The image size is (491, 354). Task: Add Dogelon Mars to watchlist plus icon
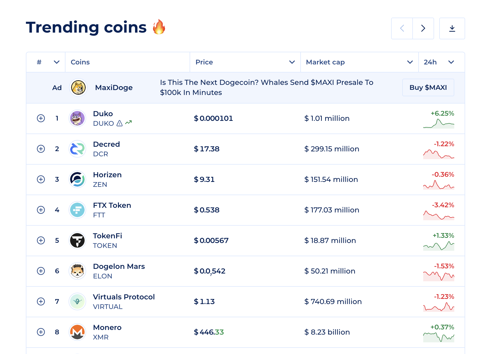click(41, 271)
